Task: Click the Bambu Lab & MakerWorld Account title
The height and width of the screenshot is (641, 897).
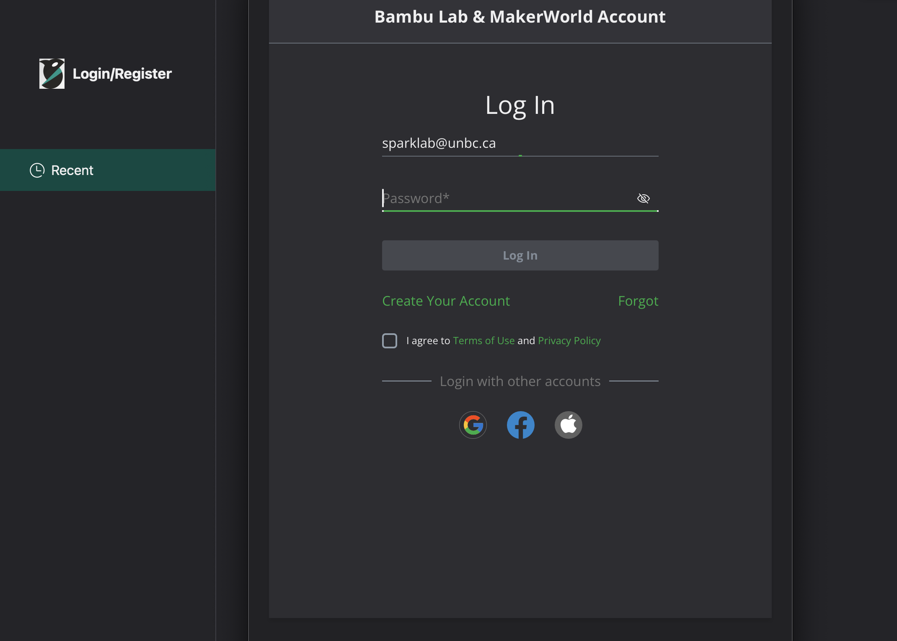Action: click(x=520, y=17)
